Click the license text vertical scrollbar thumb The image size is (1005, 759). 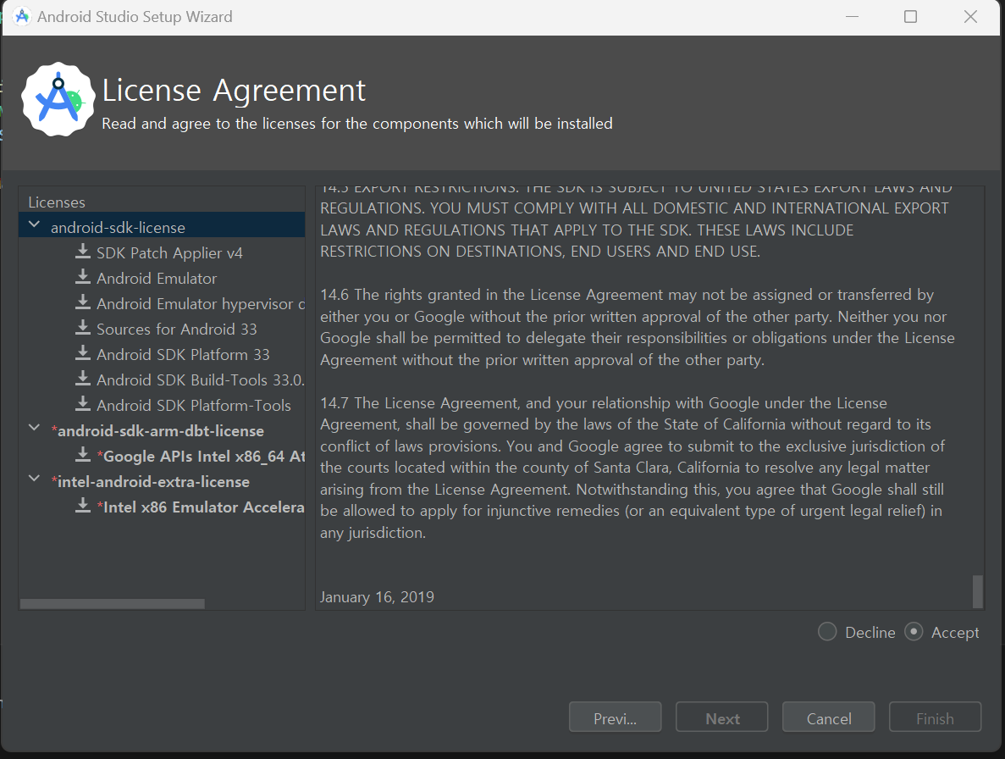click(x=977, y=591)
